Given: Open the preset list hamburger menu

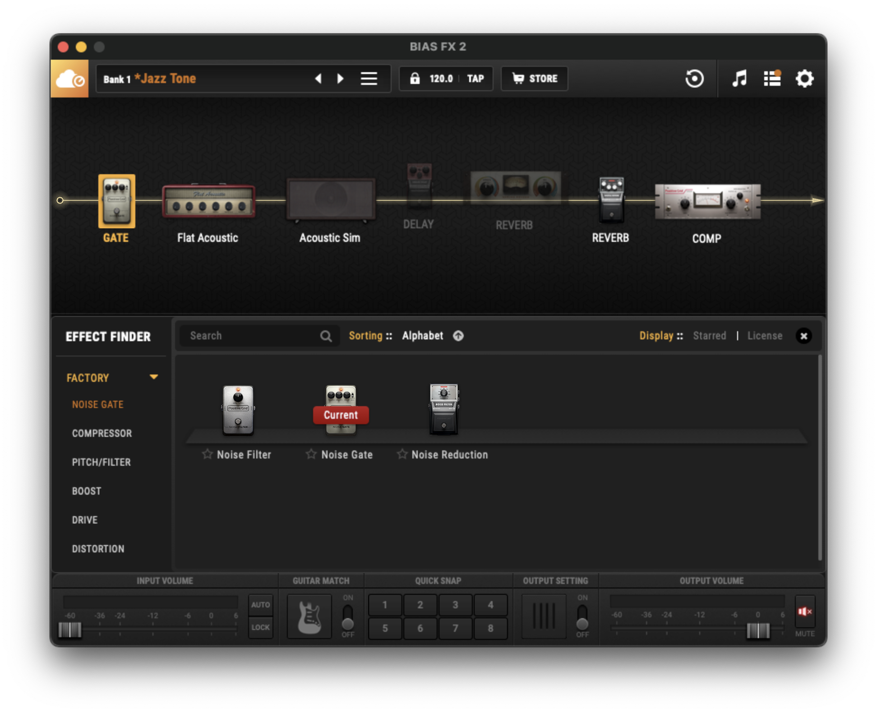Looking at the screenshot, I should tap(369, 79).
